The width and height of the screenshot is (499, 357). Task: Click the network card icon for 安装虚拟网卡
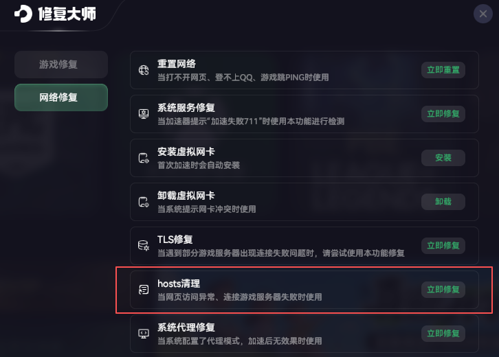coord(144,158)
